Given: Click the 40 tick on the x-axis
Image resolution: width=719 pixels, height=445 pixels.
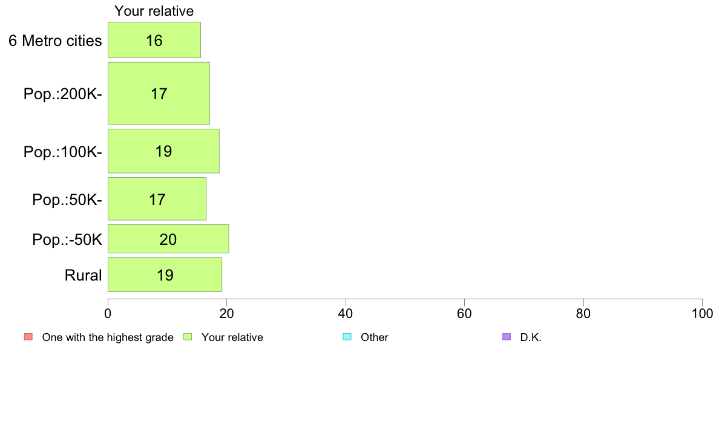Looking at the screenshot, I should pos(346,313).
